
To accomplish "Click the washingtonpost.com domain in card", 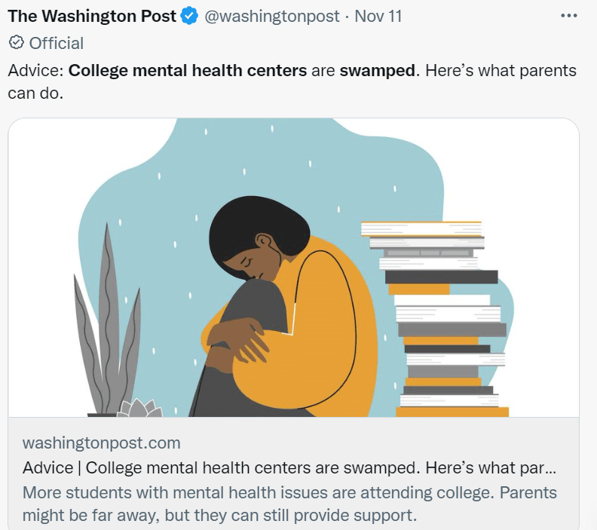I will [102, 443].
